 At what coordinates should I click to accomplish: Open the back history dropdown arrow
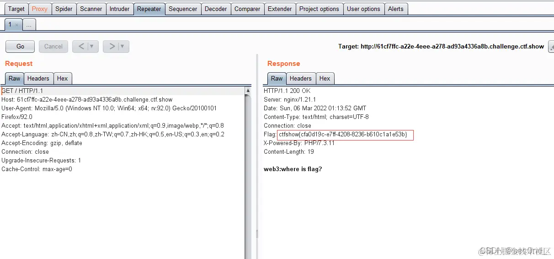tap(92, 46)
